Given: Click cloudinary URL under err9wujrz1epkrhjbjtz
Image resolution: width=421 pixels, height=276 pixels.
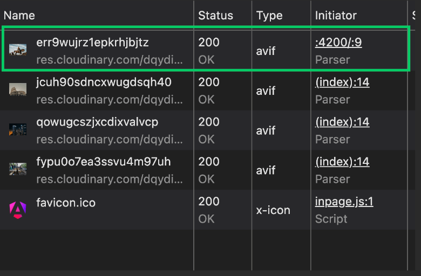Looking at the screenshot, I should [110, 60].
